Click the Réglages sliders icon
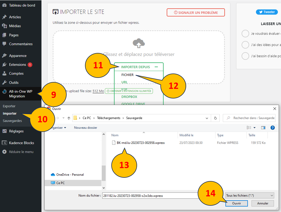The image size is (281, 212). pos(4,131)
